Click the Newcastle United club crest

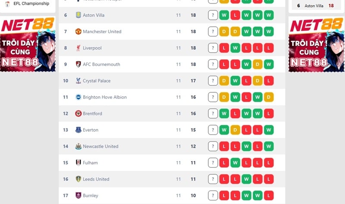[78, 146]
